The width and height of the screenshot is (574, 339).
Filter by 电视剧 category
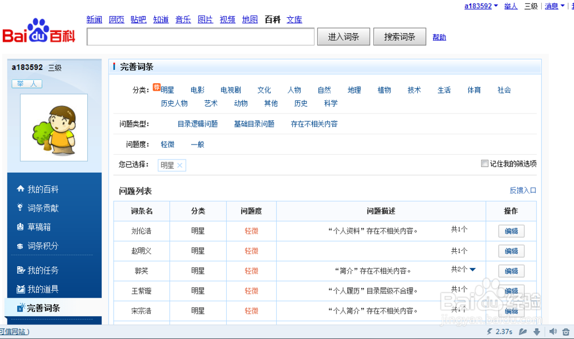click(231, 90)
